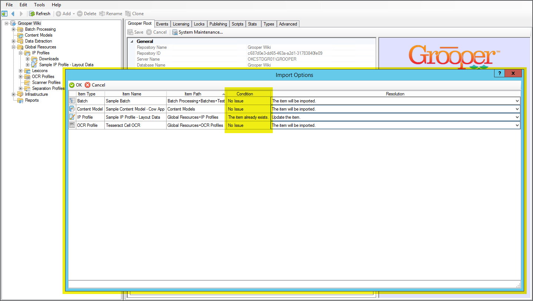Expand the OCR Profiles tree node
The height and width of the screenshot is (301, 533).
(21, 77)
